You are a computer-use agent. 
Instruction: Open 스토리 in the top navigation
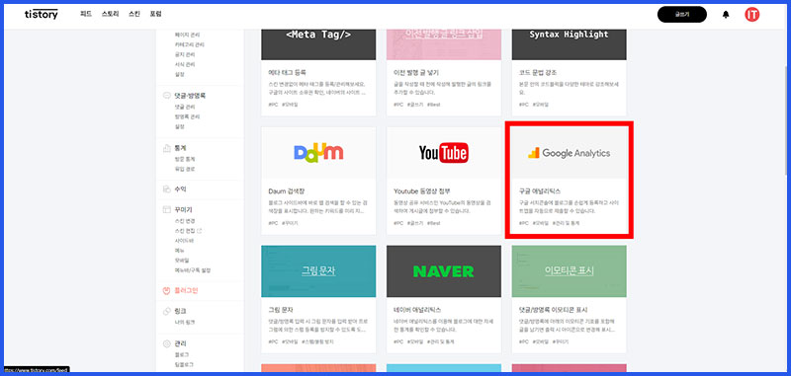(x=110, y=14)
